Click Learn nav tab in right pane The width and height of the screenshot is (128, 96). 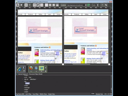point(96,14)
